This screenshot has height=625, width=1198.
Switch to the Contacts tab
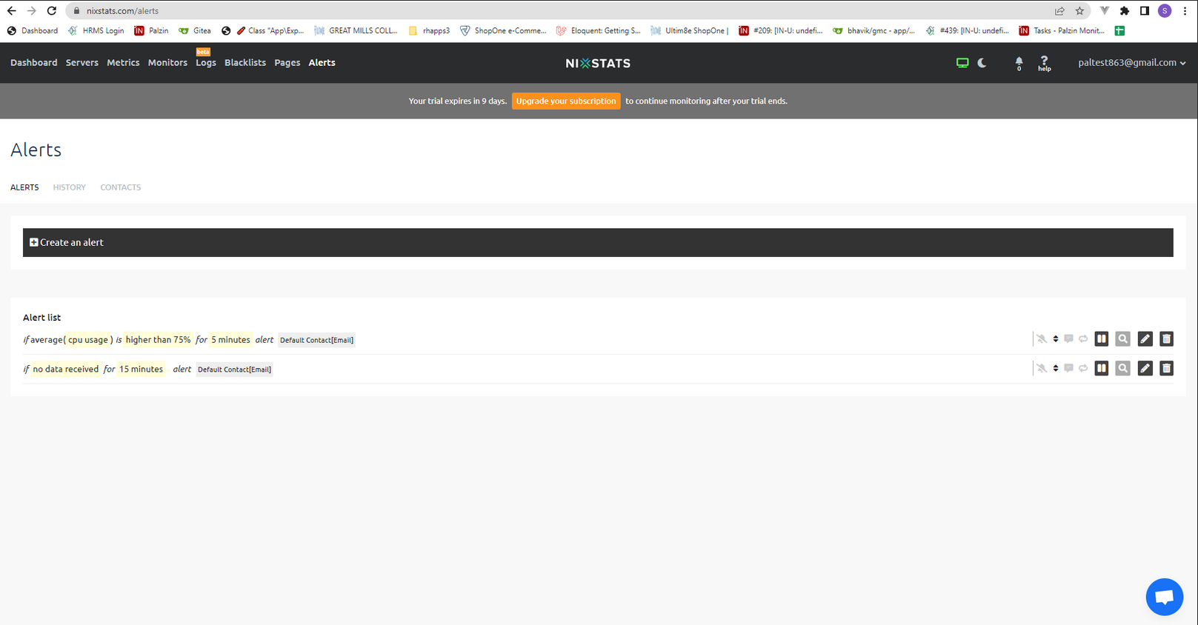[x=121, y=187]
